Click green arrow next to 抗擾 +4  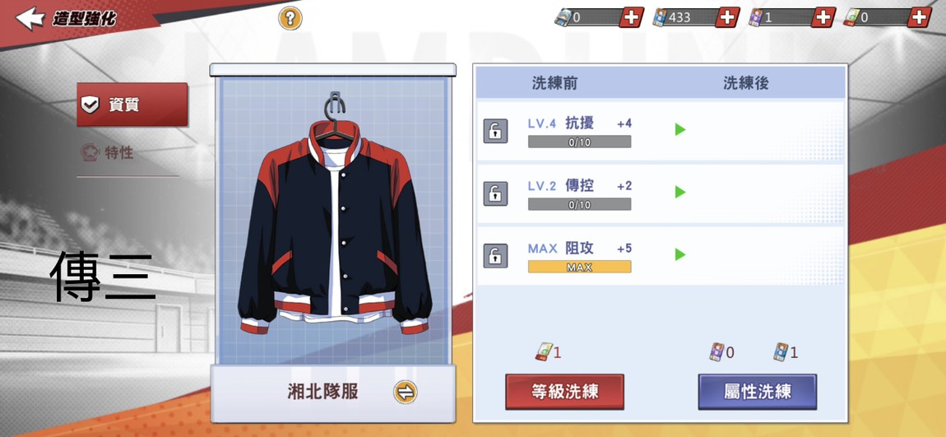click(680, 130)
